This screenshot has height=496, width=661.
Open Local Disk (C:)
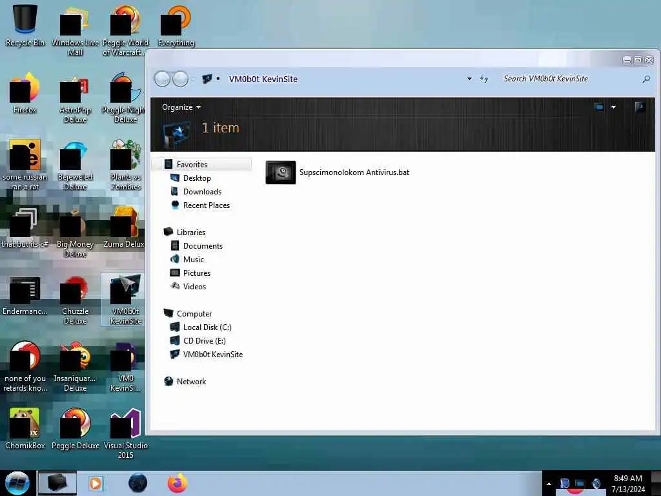[201, 327]
